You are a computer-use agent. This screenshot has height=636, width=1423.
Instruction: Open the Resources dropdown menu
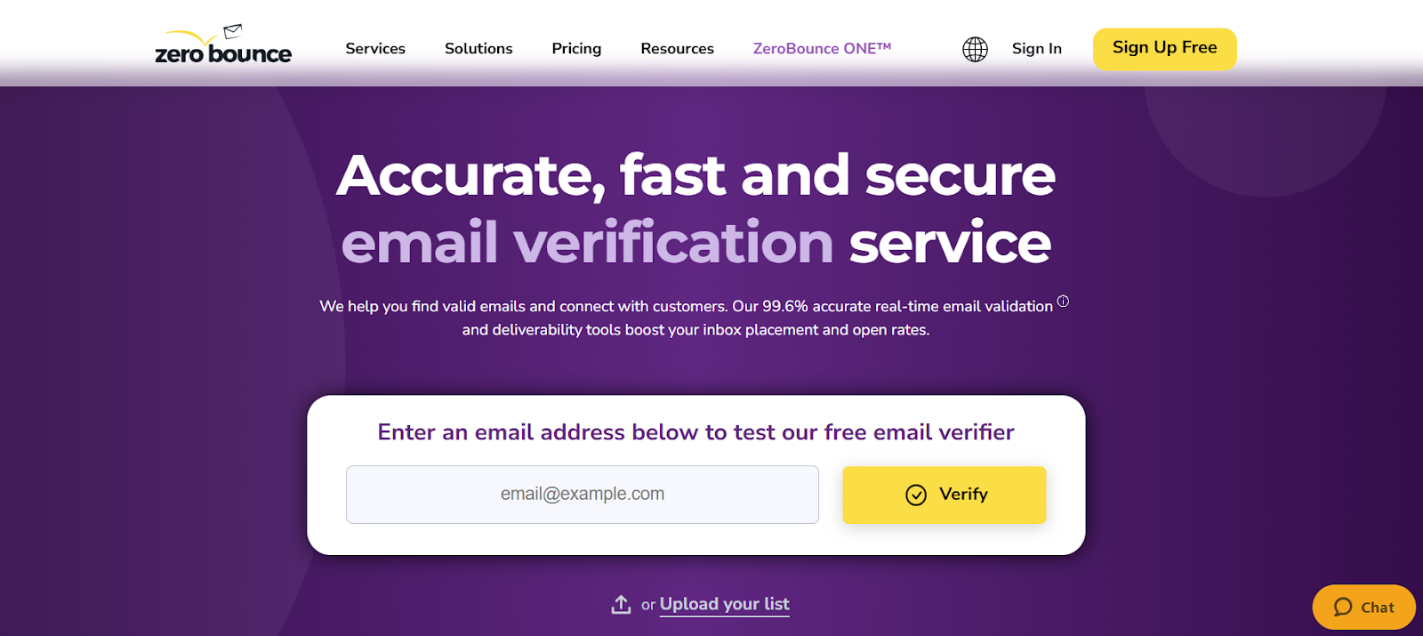coord(676,49)
